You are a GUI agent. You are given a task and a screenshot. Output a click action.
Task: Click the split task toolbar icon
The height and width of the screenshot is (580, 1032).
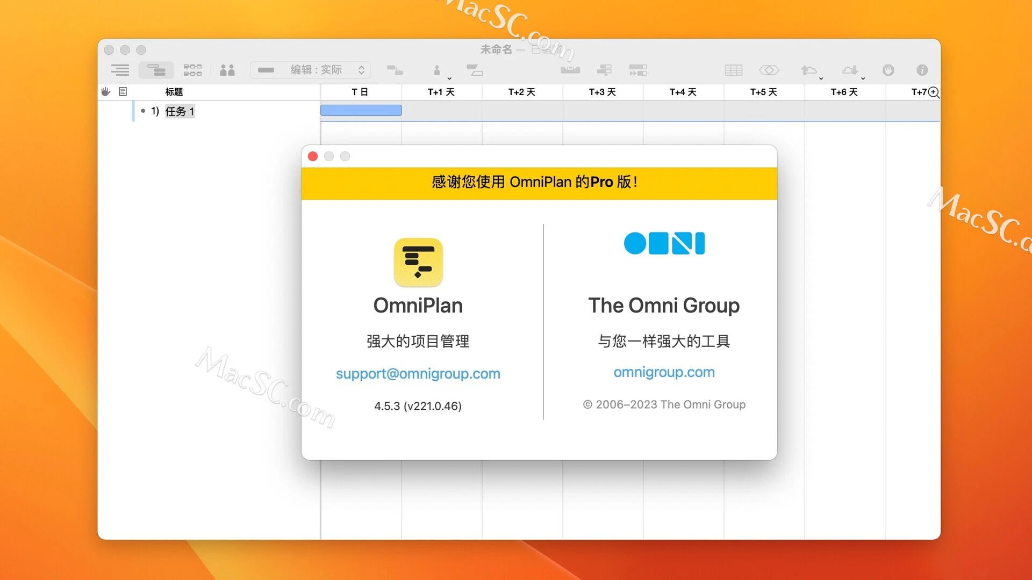pyautogui.click(x=475, y=70)
